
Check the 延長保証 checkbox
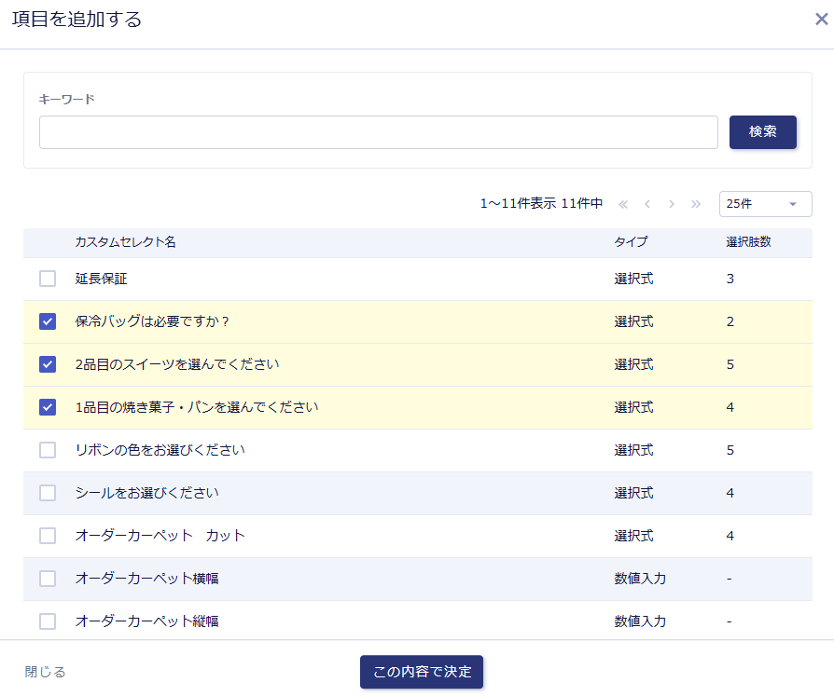click(x=48, y=279)
